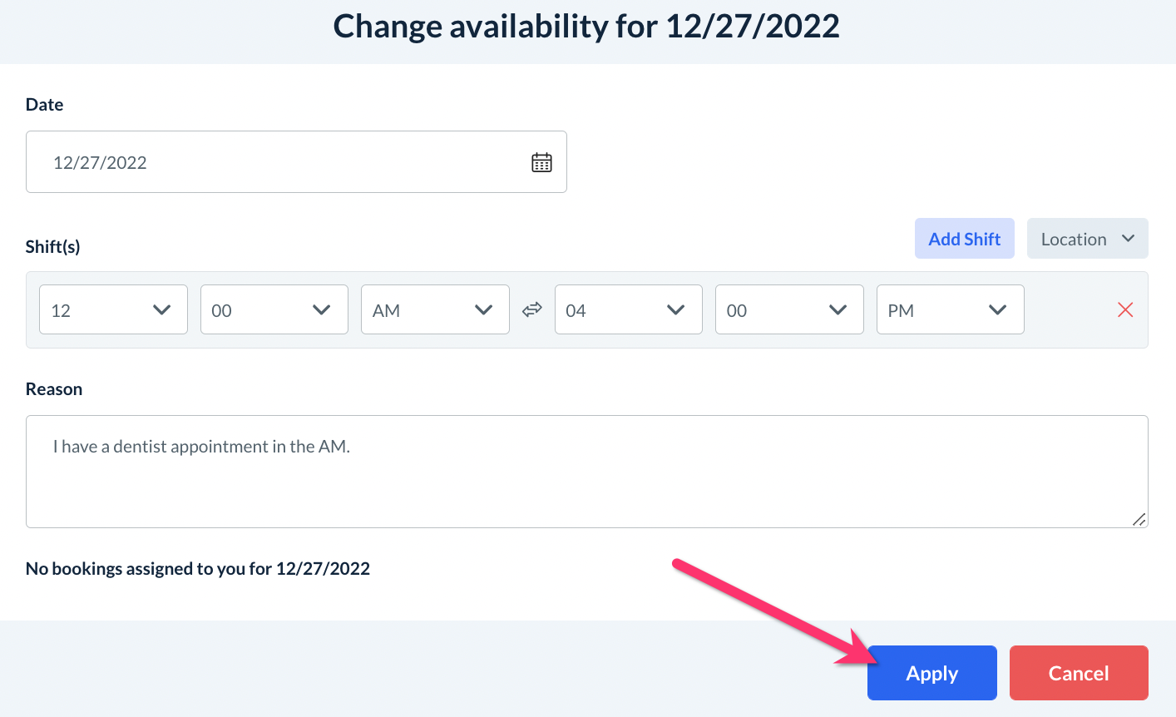Image resolution: width=1176 pixels, height=717 pixels.
Task: Click the Shift(s) section label
Action: (x=53, y=247)
